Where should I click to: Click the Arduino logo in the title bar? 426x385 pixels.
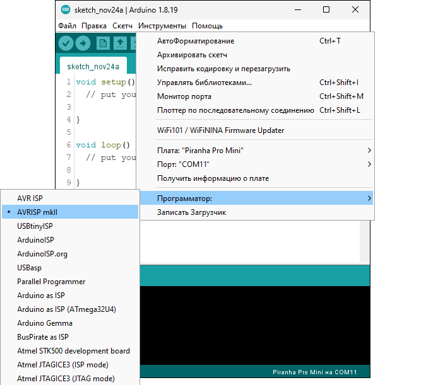(x=66, y=10)
